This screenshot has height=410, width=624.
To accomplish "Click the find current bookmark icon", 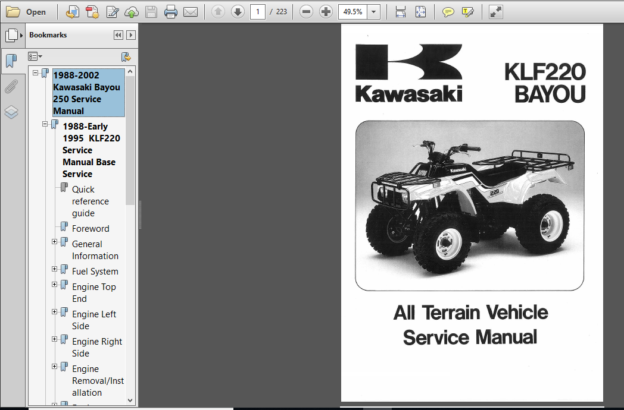I will tap(126, 57).
